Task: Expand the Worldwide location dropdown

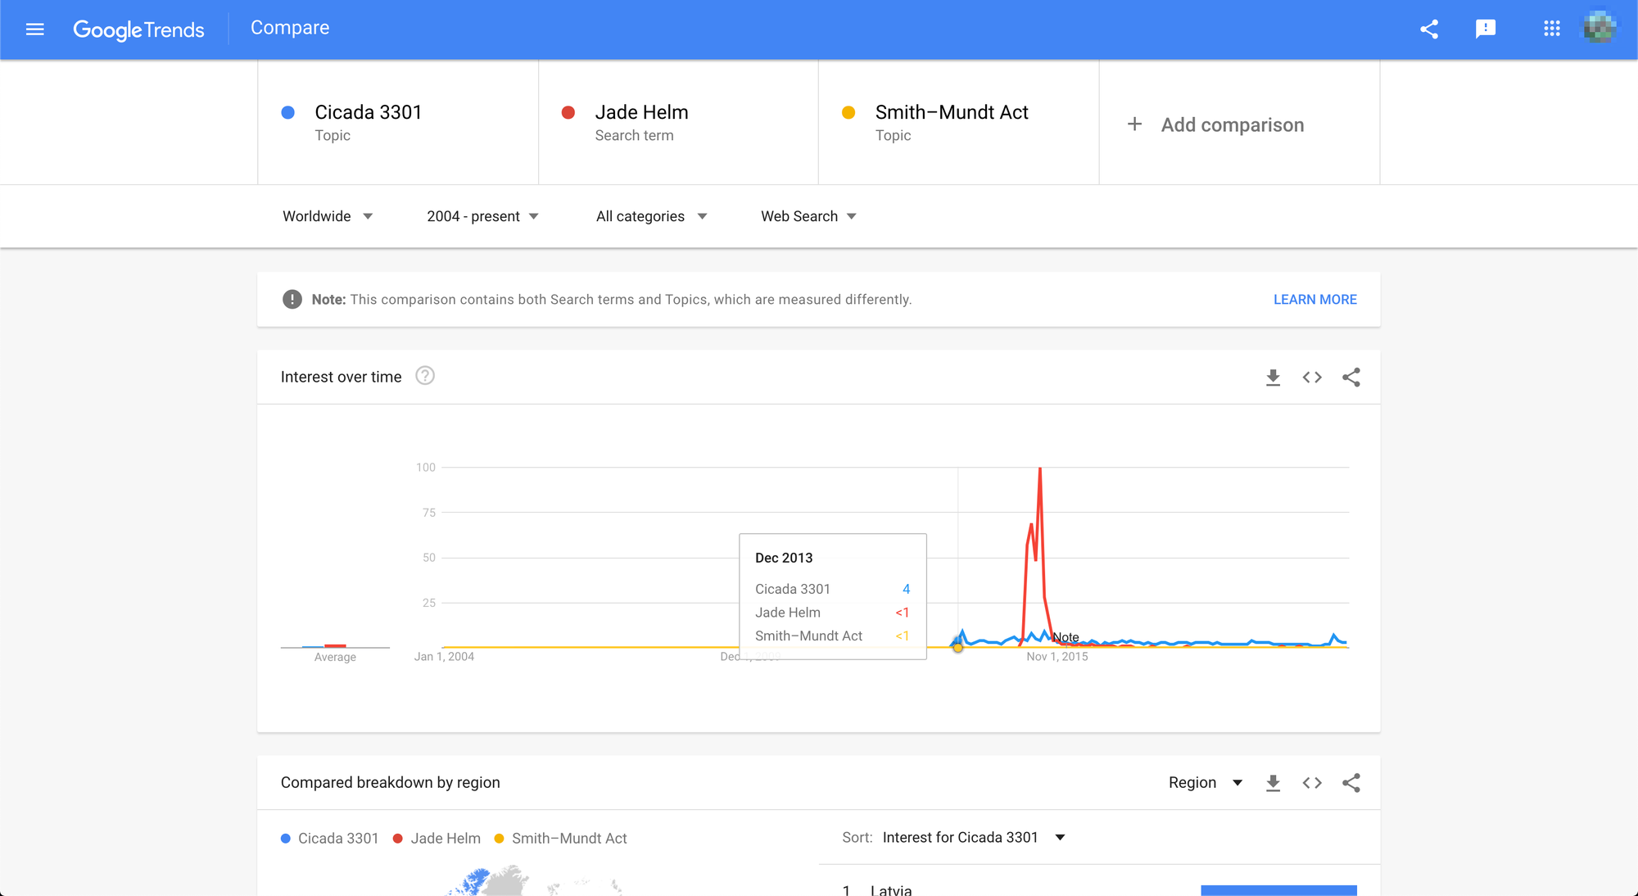Action: [328, 216]
